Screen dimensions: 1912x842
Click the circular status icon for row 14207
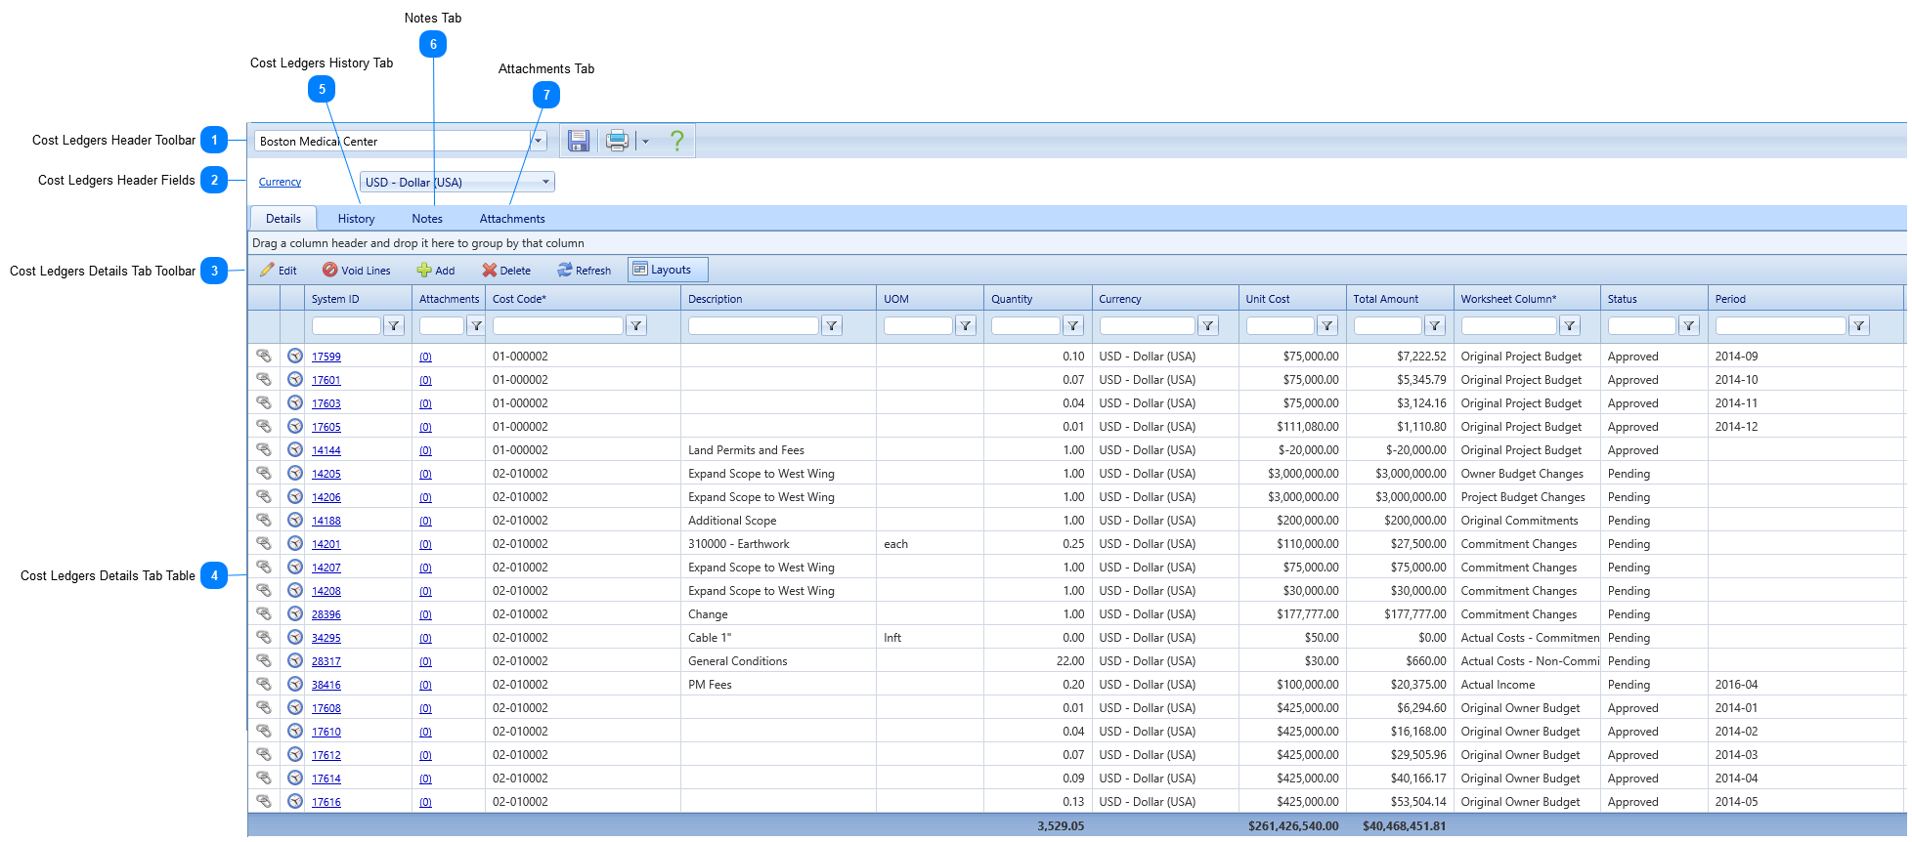[294, 567]
